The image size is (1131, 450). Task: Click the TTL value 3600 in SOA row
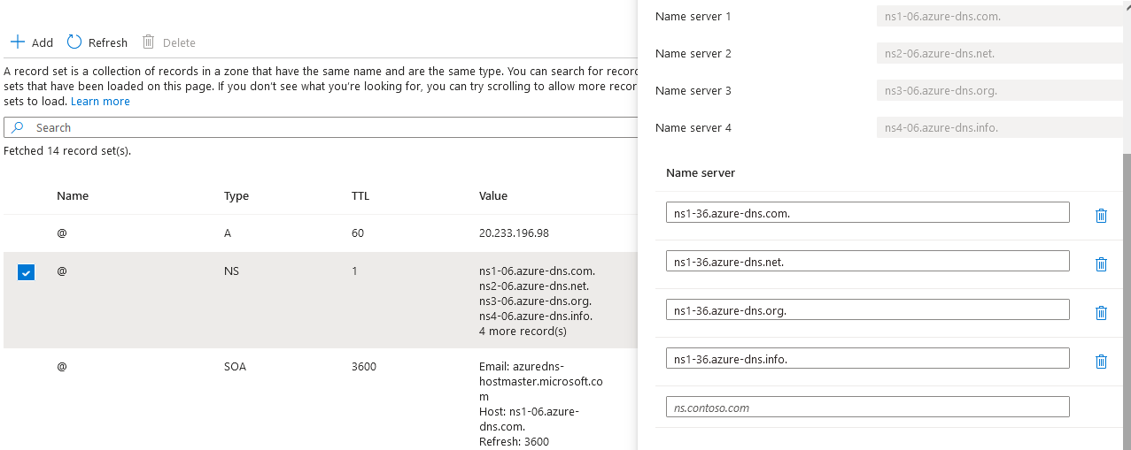[x=364, y=366]
